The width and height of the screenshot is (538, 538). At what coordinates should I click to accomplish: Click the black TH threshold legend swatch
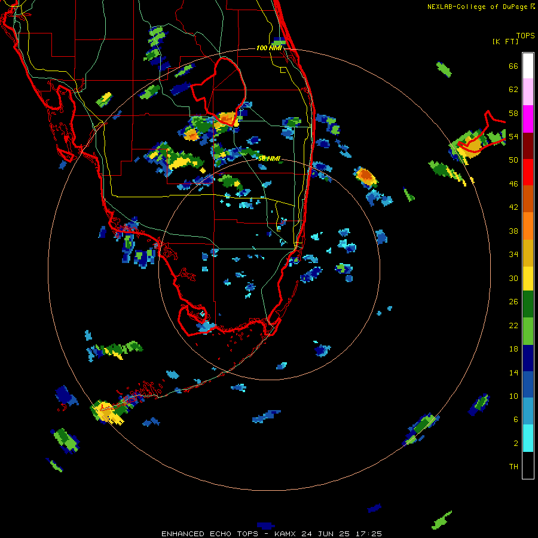(528, 465)
